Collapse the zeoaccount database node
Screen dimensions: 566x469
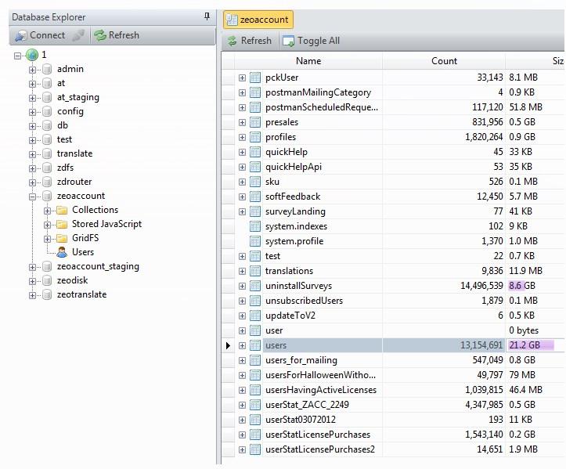tap(33, 196)
